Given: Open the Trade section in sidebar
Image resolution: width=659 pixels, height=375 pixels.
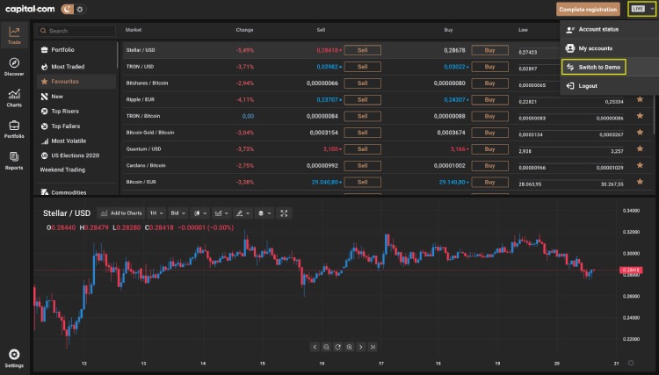Looking at the screenshot, I should 14,35.
